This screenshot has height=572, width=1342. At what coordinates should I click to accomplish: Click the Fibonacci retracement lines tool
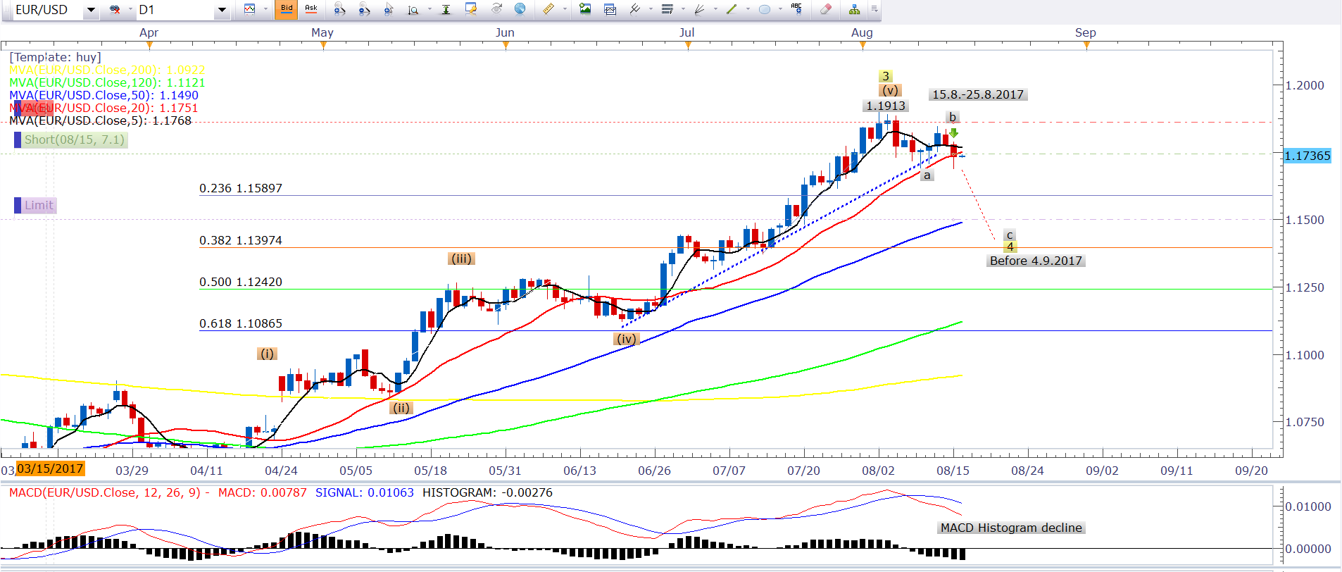click(x=667, y=9)
